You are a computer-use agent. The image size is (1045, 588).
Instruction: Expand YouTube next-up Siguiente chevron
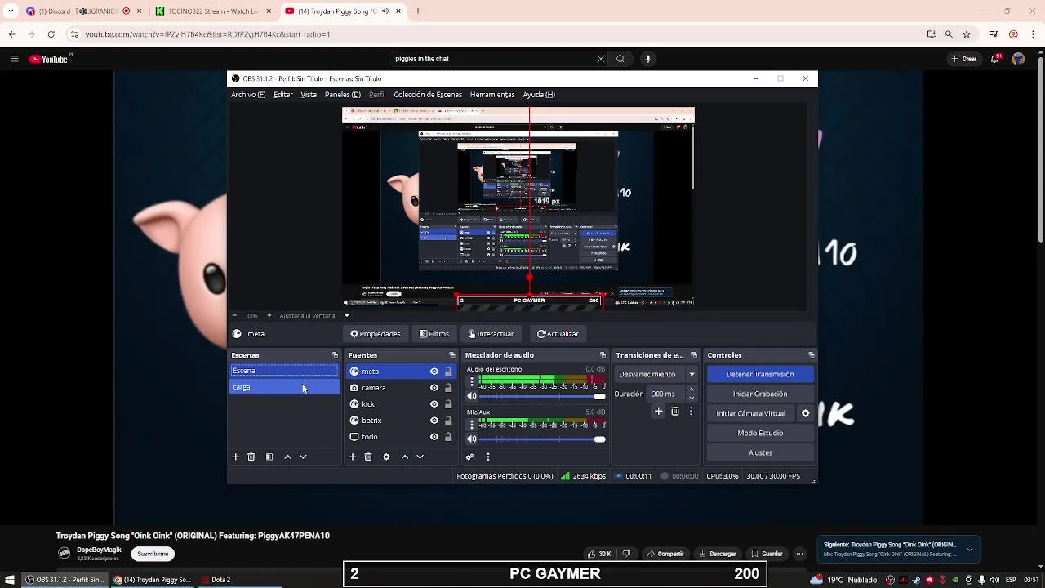[x=969, y=550]
